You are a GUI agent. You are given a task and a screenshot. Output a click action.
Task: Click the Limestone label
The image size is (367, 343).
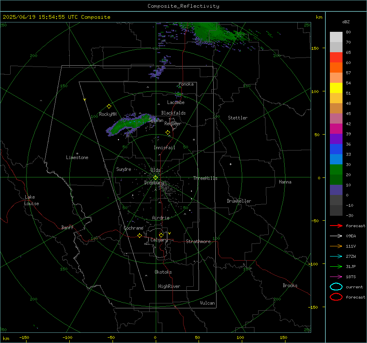[x=77, y=157]
